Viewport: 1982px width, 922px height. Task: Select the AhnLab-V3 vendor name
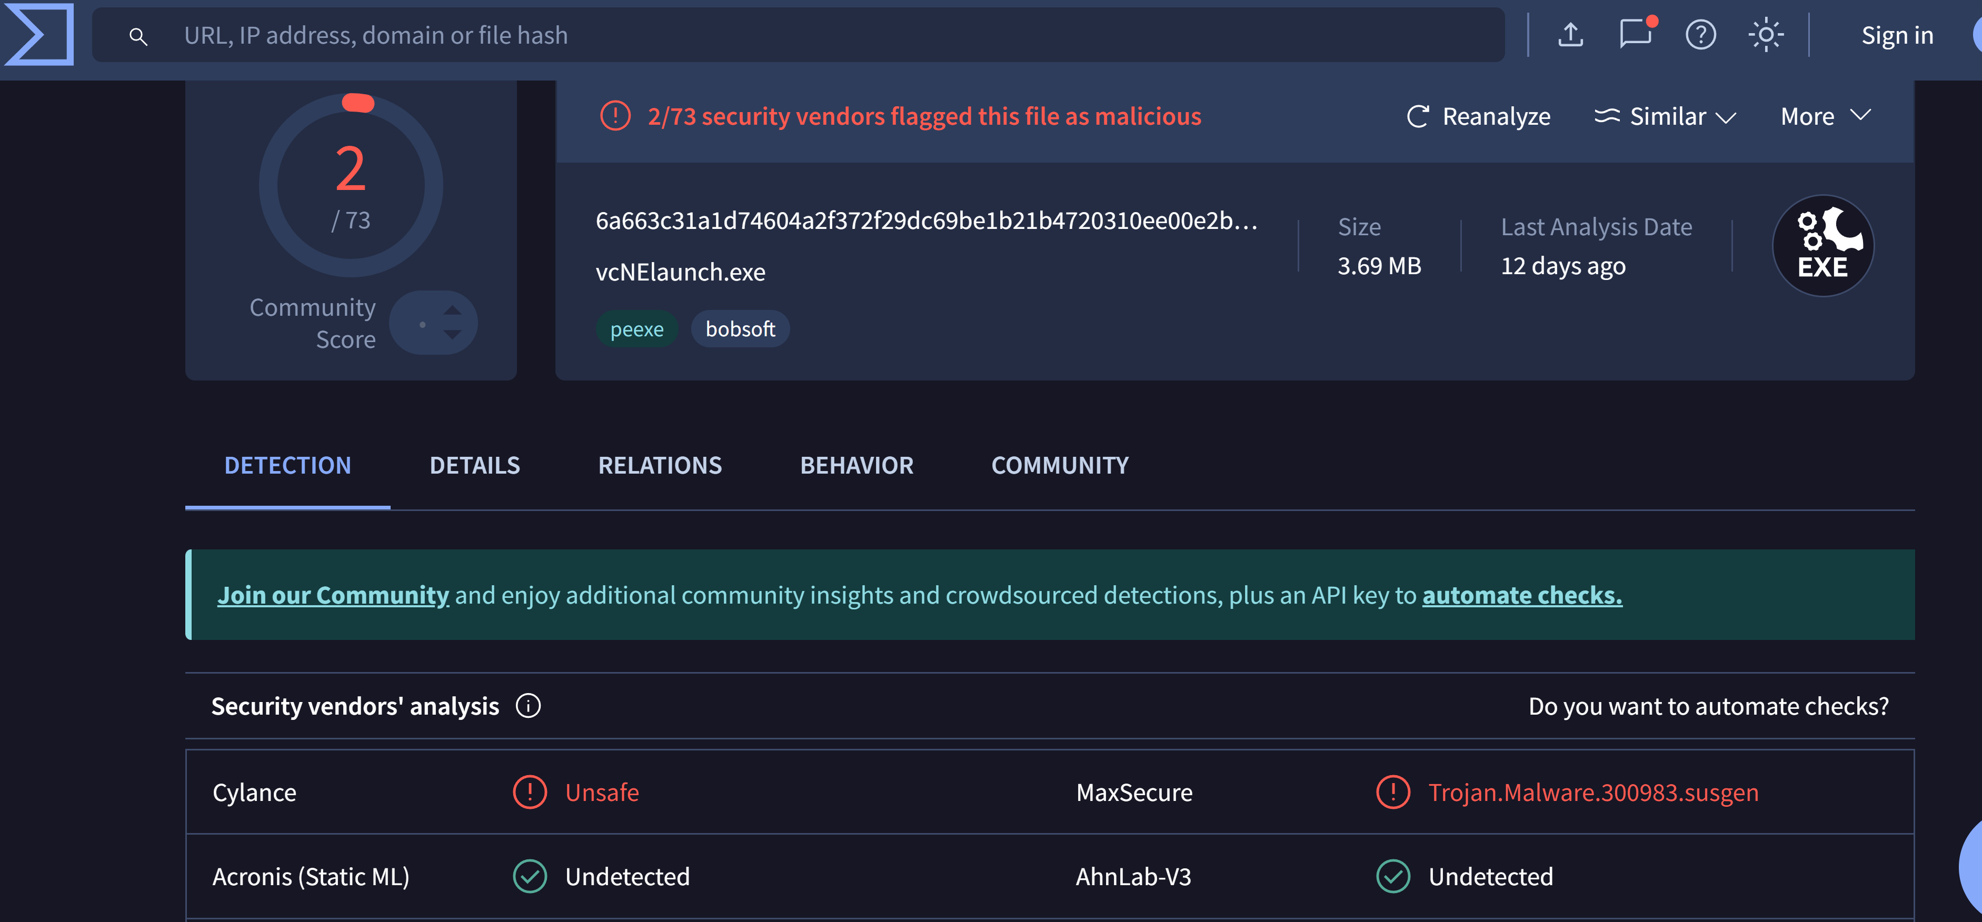point(1133,877)
